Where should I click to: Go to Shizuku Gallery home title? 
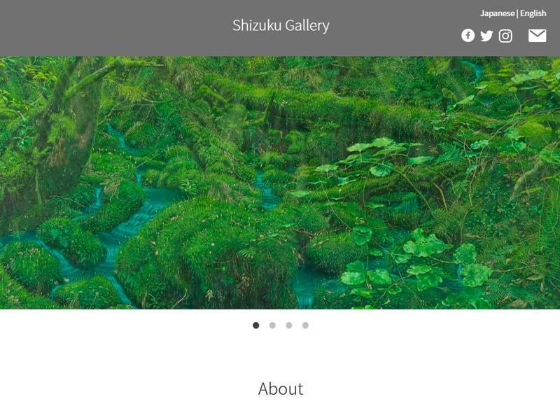pyautogui.click(x=281, y=25)
